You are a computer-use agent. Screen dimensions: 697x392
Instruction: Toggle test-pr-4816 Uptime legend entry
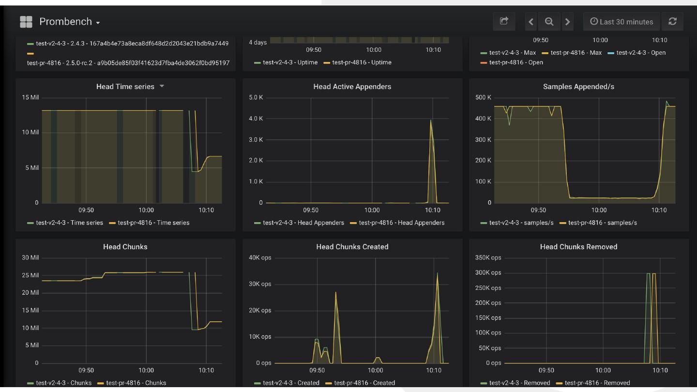[x=362, y=62]
